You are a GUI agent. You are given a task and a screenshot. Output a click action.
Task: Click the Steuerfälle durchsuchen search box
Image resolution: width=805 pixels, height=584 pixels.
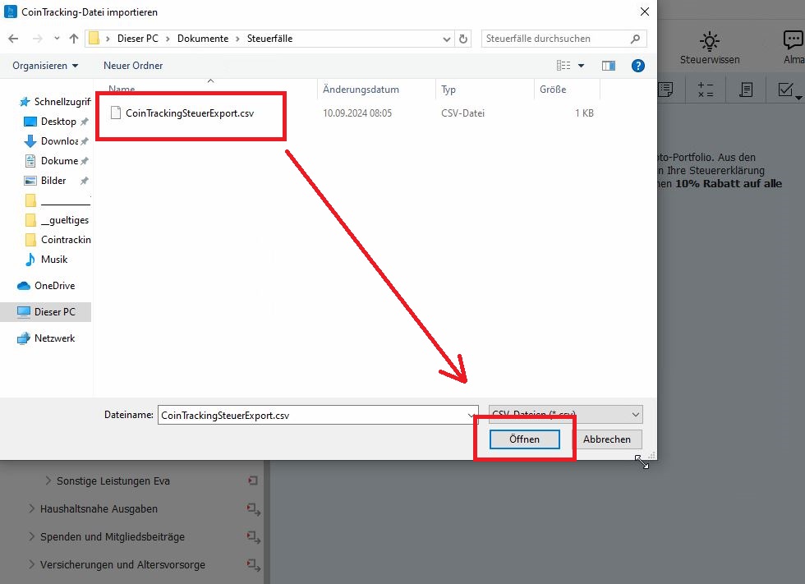(x=555, y=39)
